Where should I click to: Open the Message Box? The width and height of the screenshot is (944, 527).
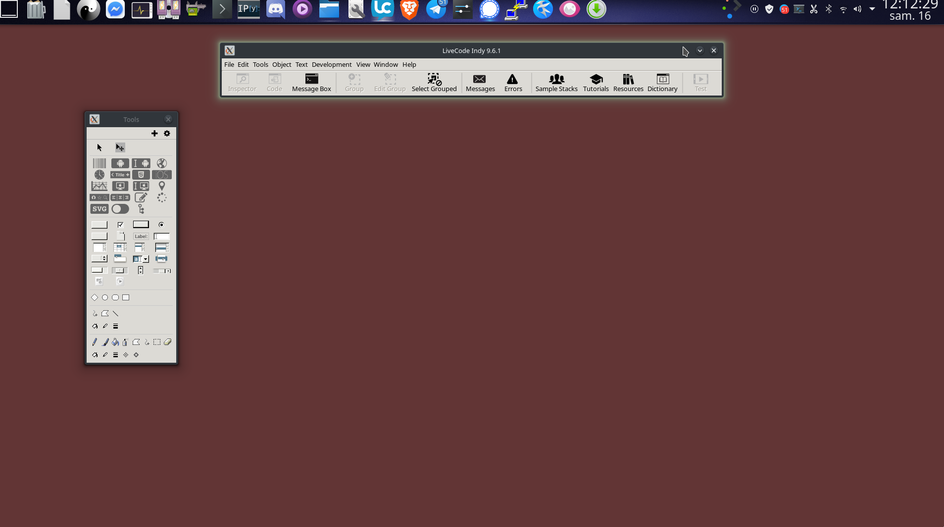[x=311, y=83]
